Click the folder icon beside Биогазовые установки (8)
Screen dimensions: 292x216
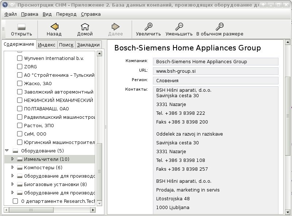click(x=20, y=184)
